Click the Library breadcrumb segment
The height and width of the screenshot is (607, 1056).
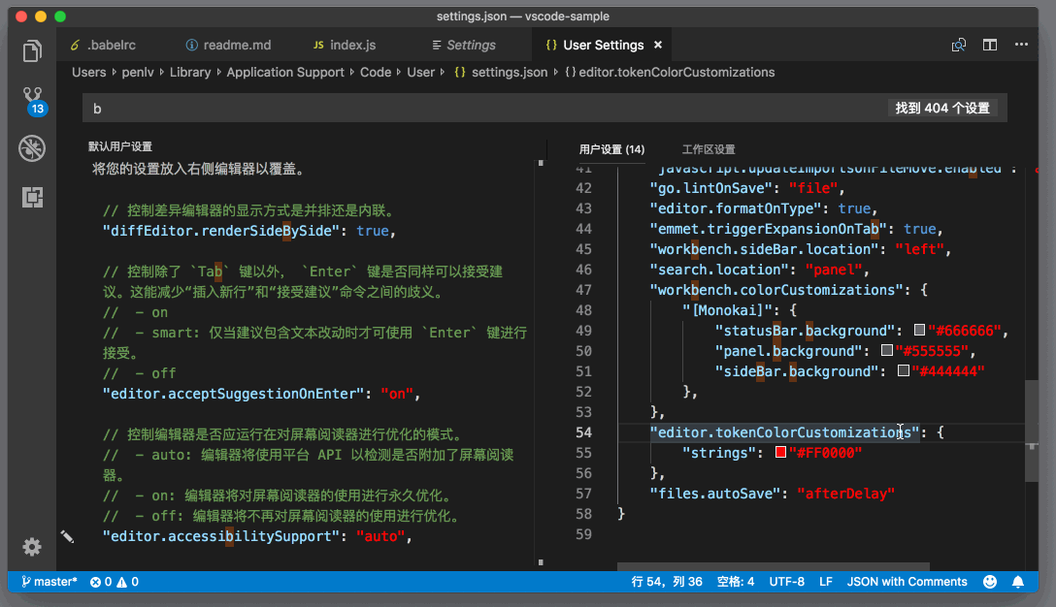tap(190, 72)
